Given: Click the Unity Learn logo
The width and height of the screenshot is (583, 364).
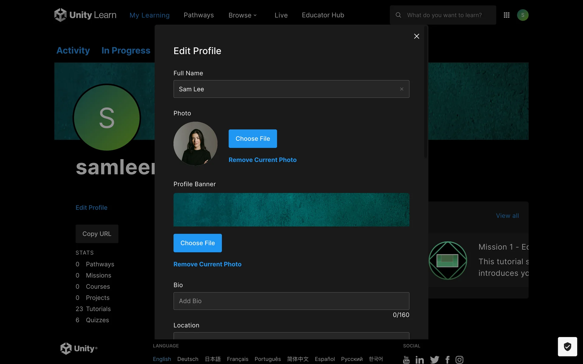Looking at the screenshot, I should coord(85,15).
